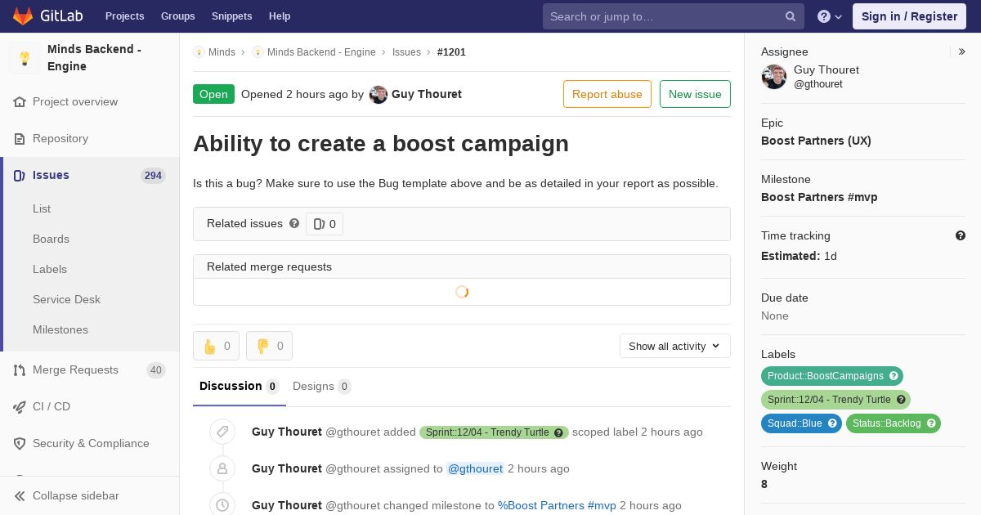
Task: Open the Projects menu in navbar
Action: 124,16
